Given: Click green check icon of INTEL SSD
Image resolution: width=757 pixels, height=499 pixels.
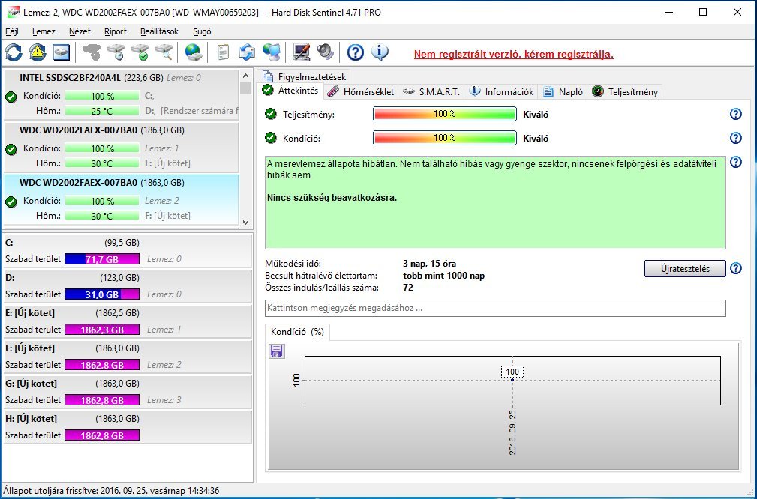Looking at the screenshot, I should (x=11, y=97).
